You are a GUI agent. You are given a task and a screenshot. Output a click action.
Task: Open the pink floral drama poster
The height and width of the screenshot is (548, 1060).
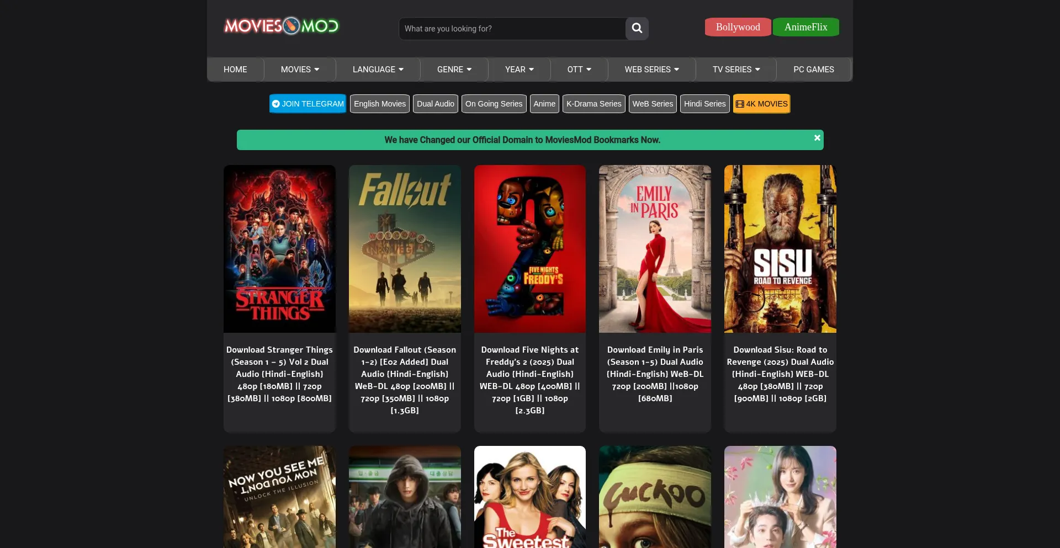[x=780, y=497]
